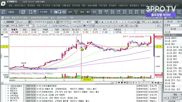Jump to chart end with last icon
182x102 pixels.
(156, 82)
